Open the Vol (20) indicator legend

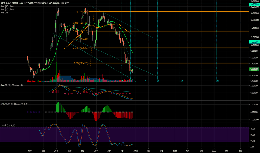[5, 13]
